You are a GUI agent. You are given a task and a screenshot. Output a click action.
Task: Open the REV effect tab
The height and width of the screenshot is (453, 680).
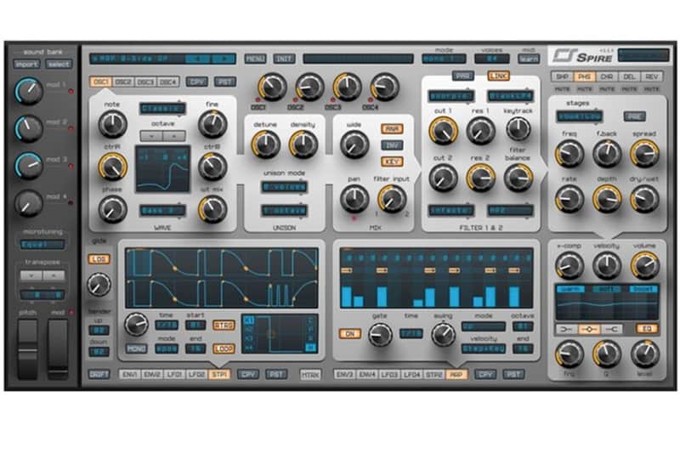[x=652, y=76]
